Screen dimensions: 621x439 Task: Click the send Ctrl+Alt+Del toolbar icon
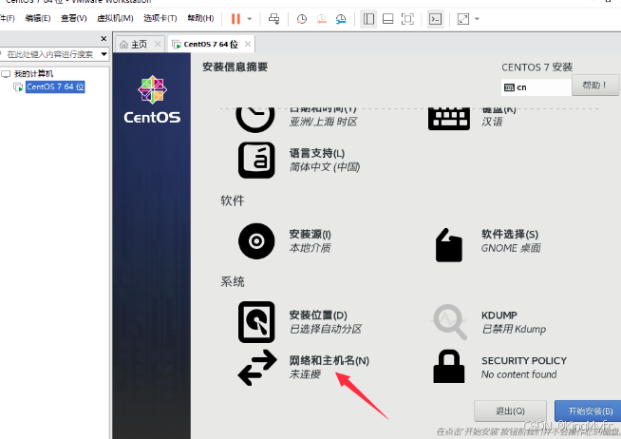(x=273, y=19)
